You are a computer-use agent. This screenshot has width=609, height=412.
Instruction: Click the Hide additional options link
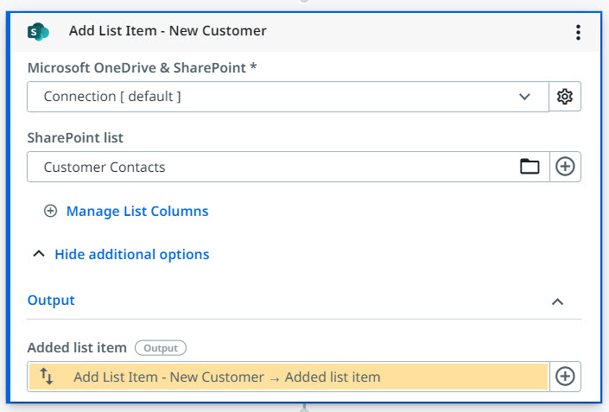tap(131, 255)
